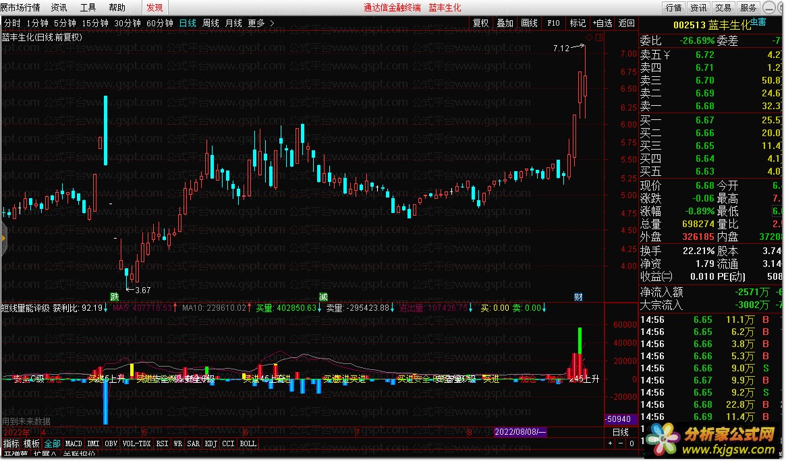
Task: Click the red rectangle icon above the price axis
Action: (598, 38)
